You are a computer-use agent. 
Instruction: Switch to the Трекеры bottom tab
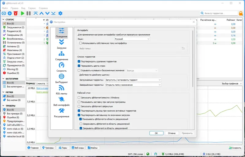coord(48,148)
